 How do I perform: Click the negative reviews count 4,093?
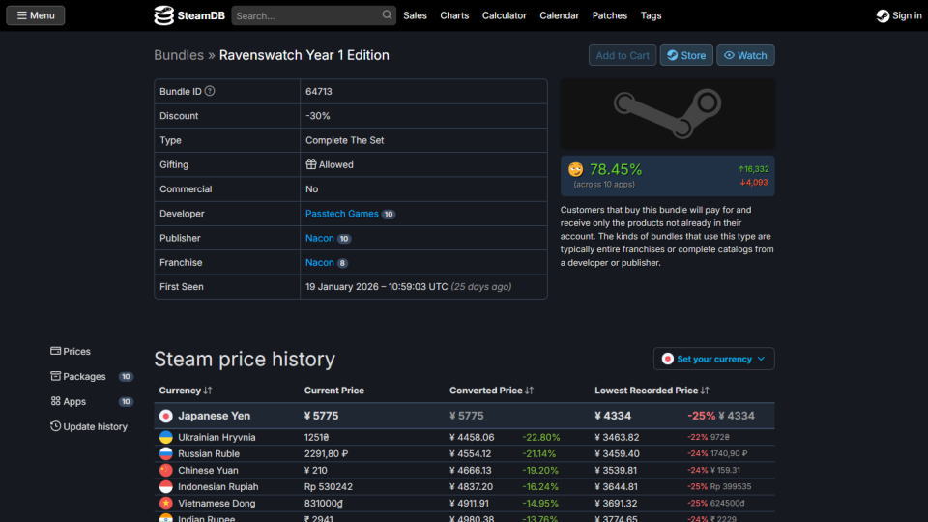[753, 183]
